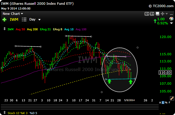Select the %D 5 indicator label
The image size is (175, 115).
click(x=34, y=113)
